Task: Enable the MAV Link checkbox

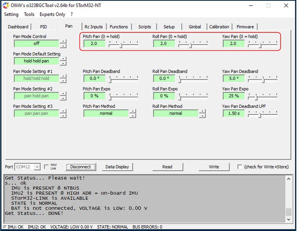Action: pos(47,167)
